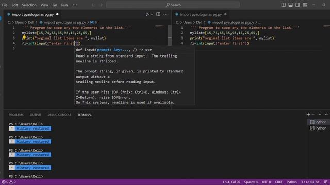Viewport: 330px width, 185px height.
Task: Open the Run menu
Action: click(64, 5)
